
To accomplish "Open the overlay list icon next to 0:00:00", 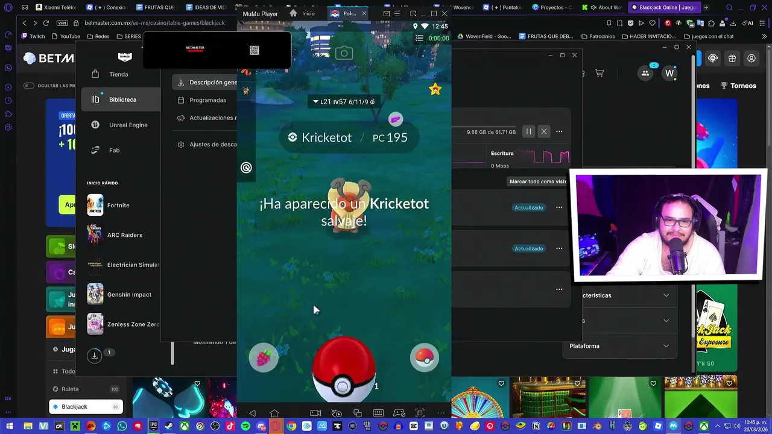I will click(x=420, y=38).
